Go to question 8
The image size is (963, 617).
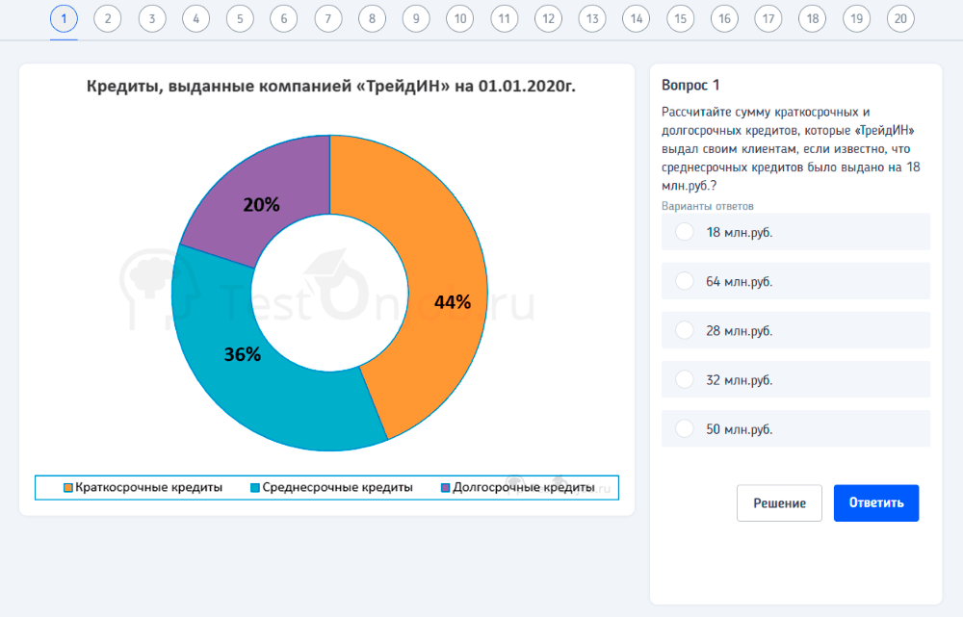pyautogui.click(x=372, y=18)
